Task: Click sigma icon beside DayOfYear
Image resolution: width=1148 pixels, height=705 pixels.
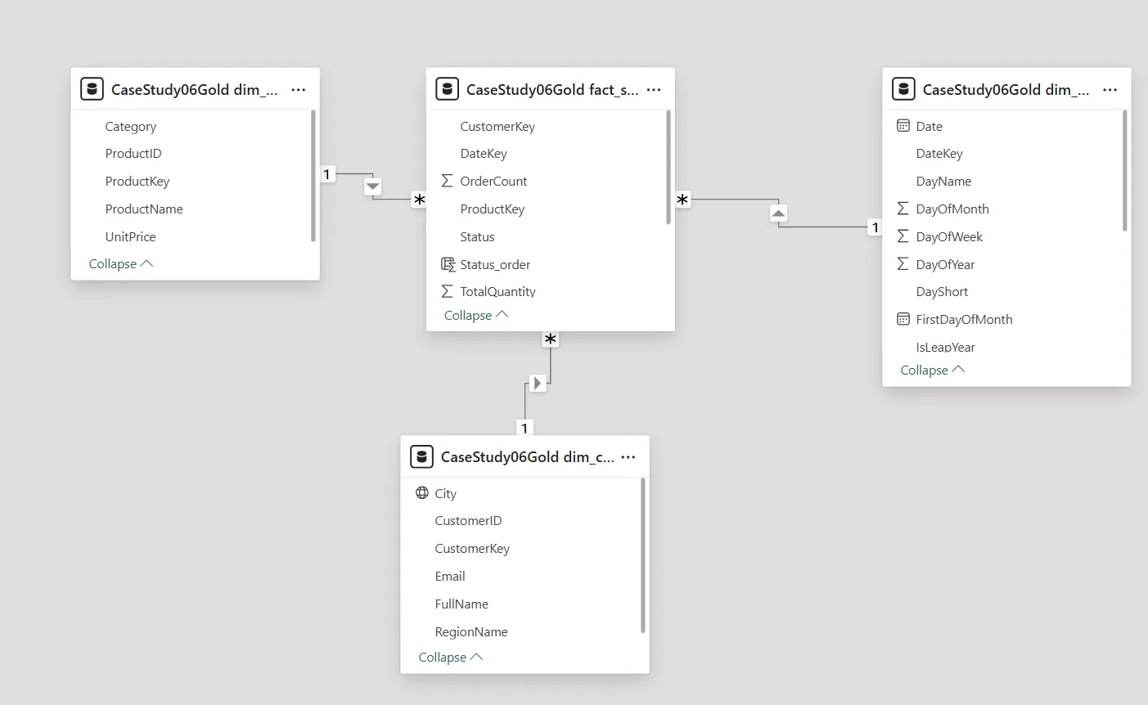Action: click(x=903, y=264)
